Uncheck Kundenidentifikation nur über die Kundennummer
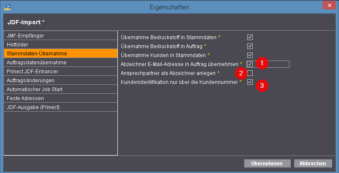The image size is (339, 173). click(250, 82)
